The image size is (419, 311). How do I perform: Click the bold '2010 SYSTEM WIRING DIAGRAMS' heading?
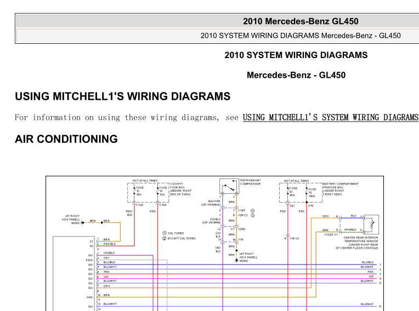pos(296,55)
